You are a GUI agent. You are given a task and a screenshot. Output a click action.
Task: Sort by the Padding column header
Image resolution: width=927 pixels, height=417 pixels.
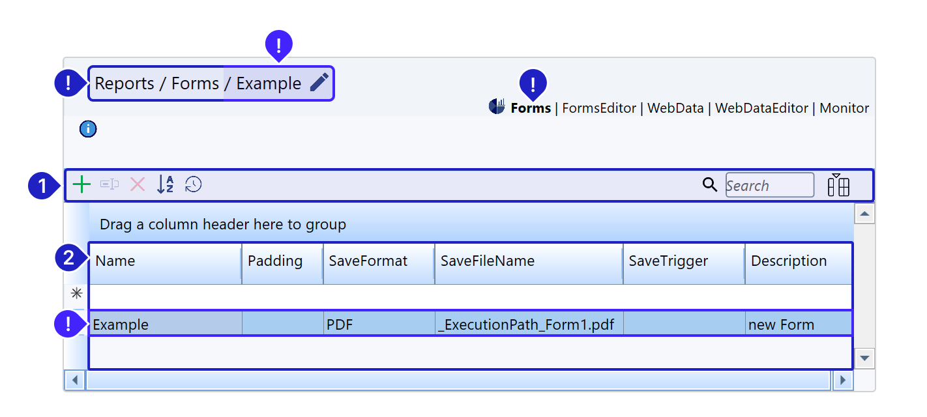pos(282,264)
